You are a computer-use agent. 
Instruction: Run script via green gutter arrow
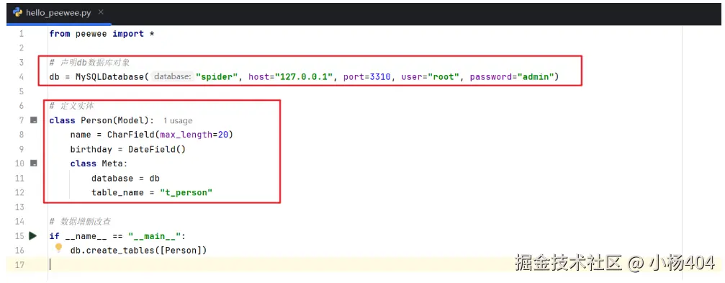coord(33,236)
